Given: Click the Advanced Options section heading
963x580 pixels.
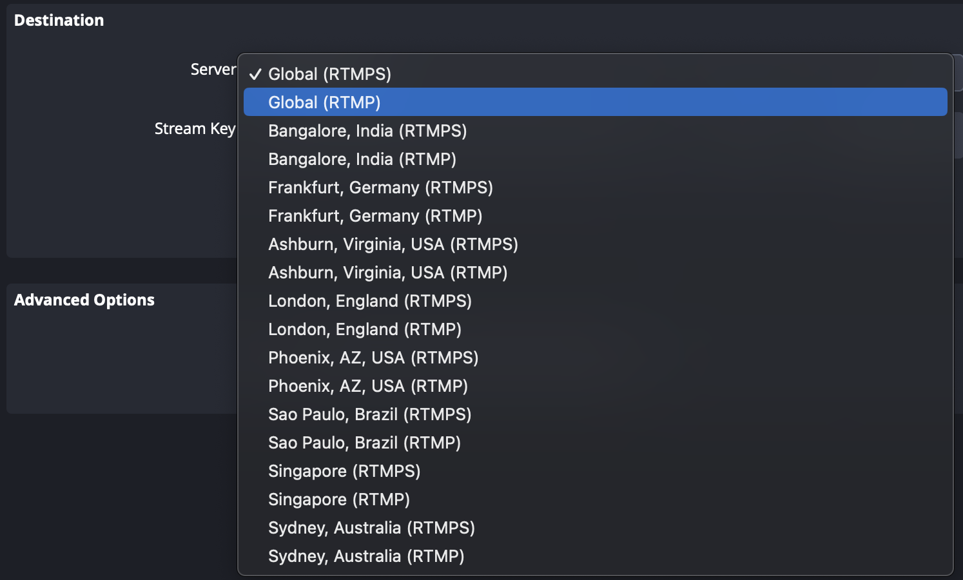Looking at the screenshot, I should [x=84, y=300].
